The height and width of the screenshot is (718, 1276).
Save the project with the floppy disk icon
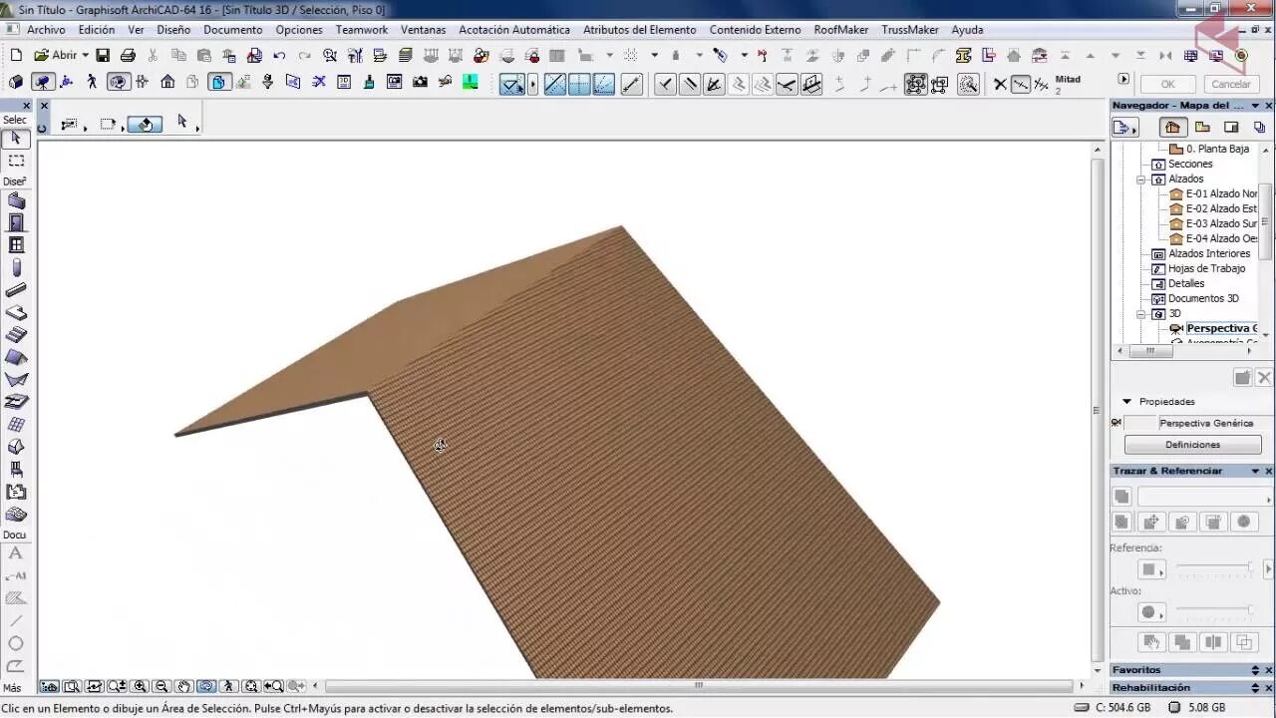103,55
